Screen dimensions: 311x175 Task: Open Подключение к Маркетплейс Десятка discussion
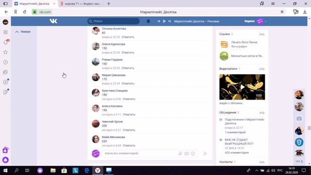tap(244, 122)
